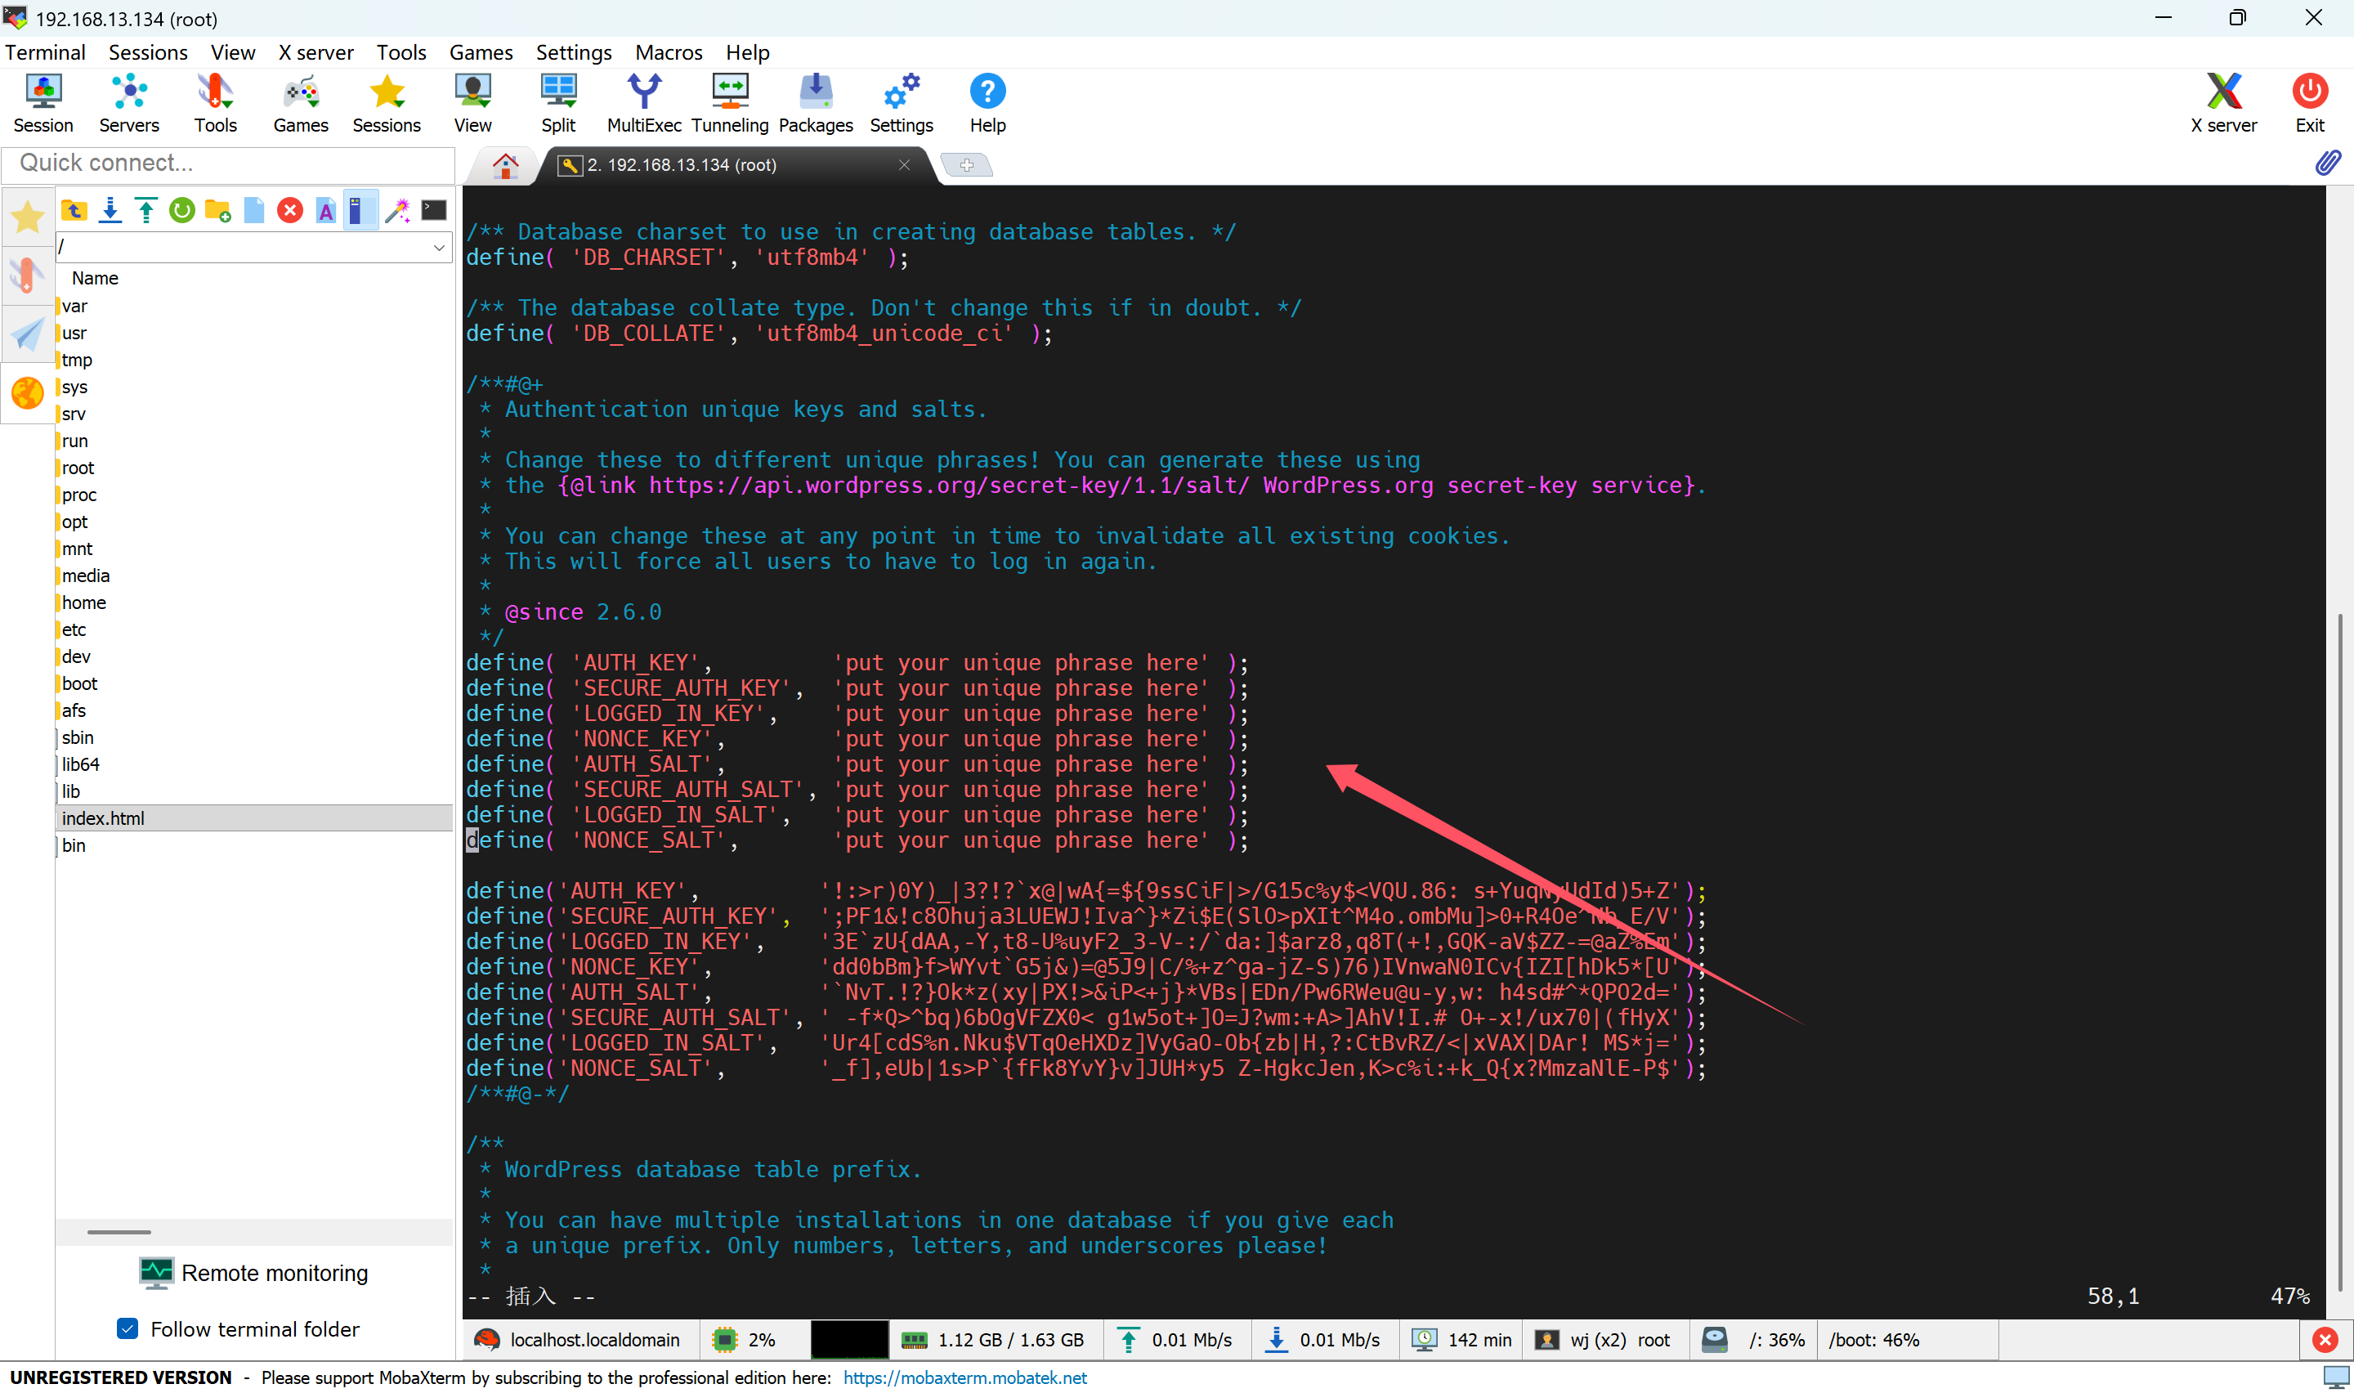Screen dimensions: 2354x1393
Task: Click Remote monitoring button
Action: pos(254,1273)
